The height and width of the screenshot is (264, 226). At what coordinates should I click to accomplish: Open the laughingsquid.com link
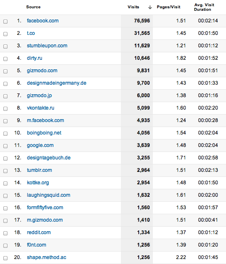pyautogui.click(x=49, y=195)
